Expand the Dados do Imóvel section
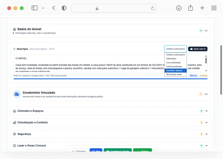 point(206,31)
